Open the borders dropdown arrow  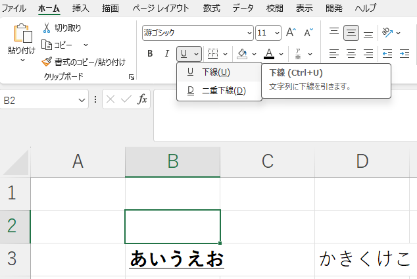pos(225,54)
